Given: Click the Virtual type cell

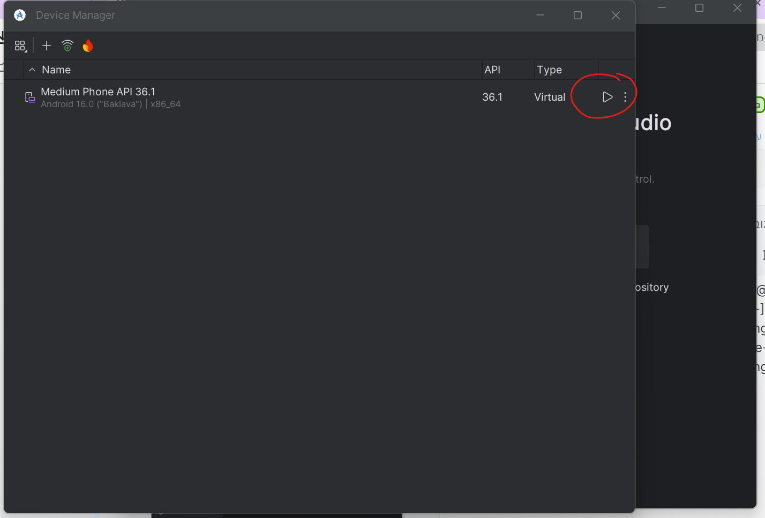Looking at the screenshot, I should pos(549,97).
